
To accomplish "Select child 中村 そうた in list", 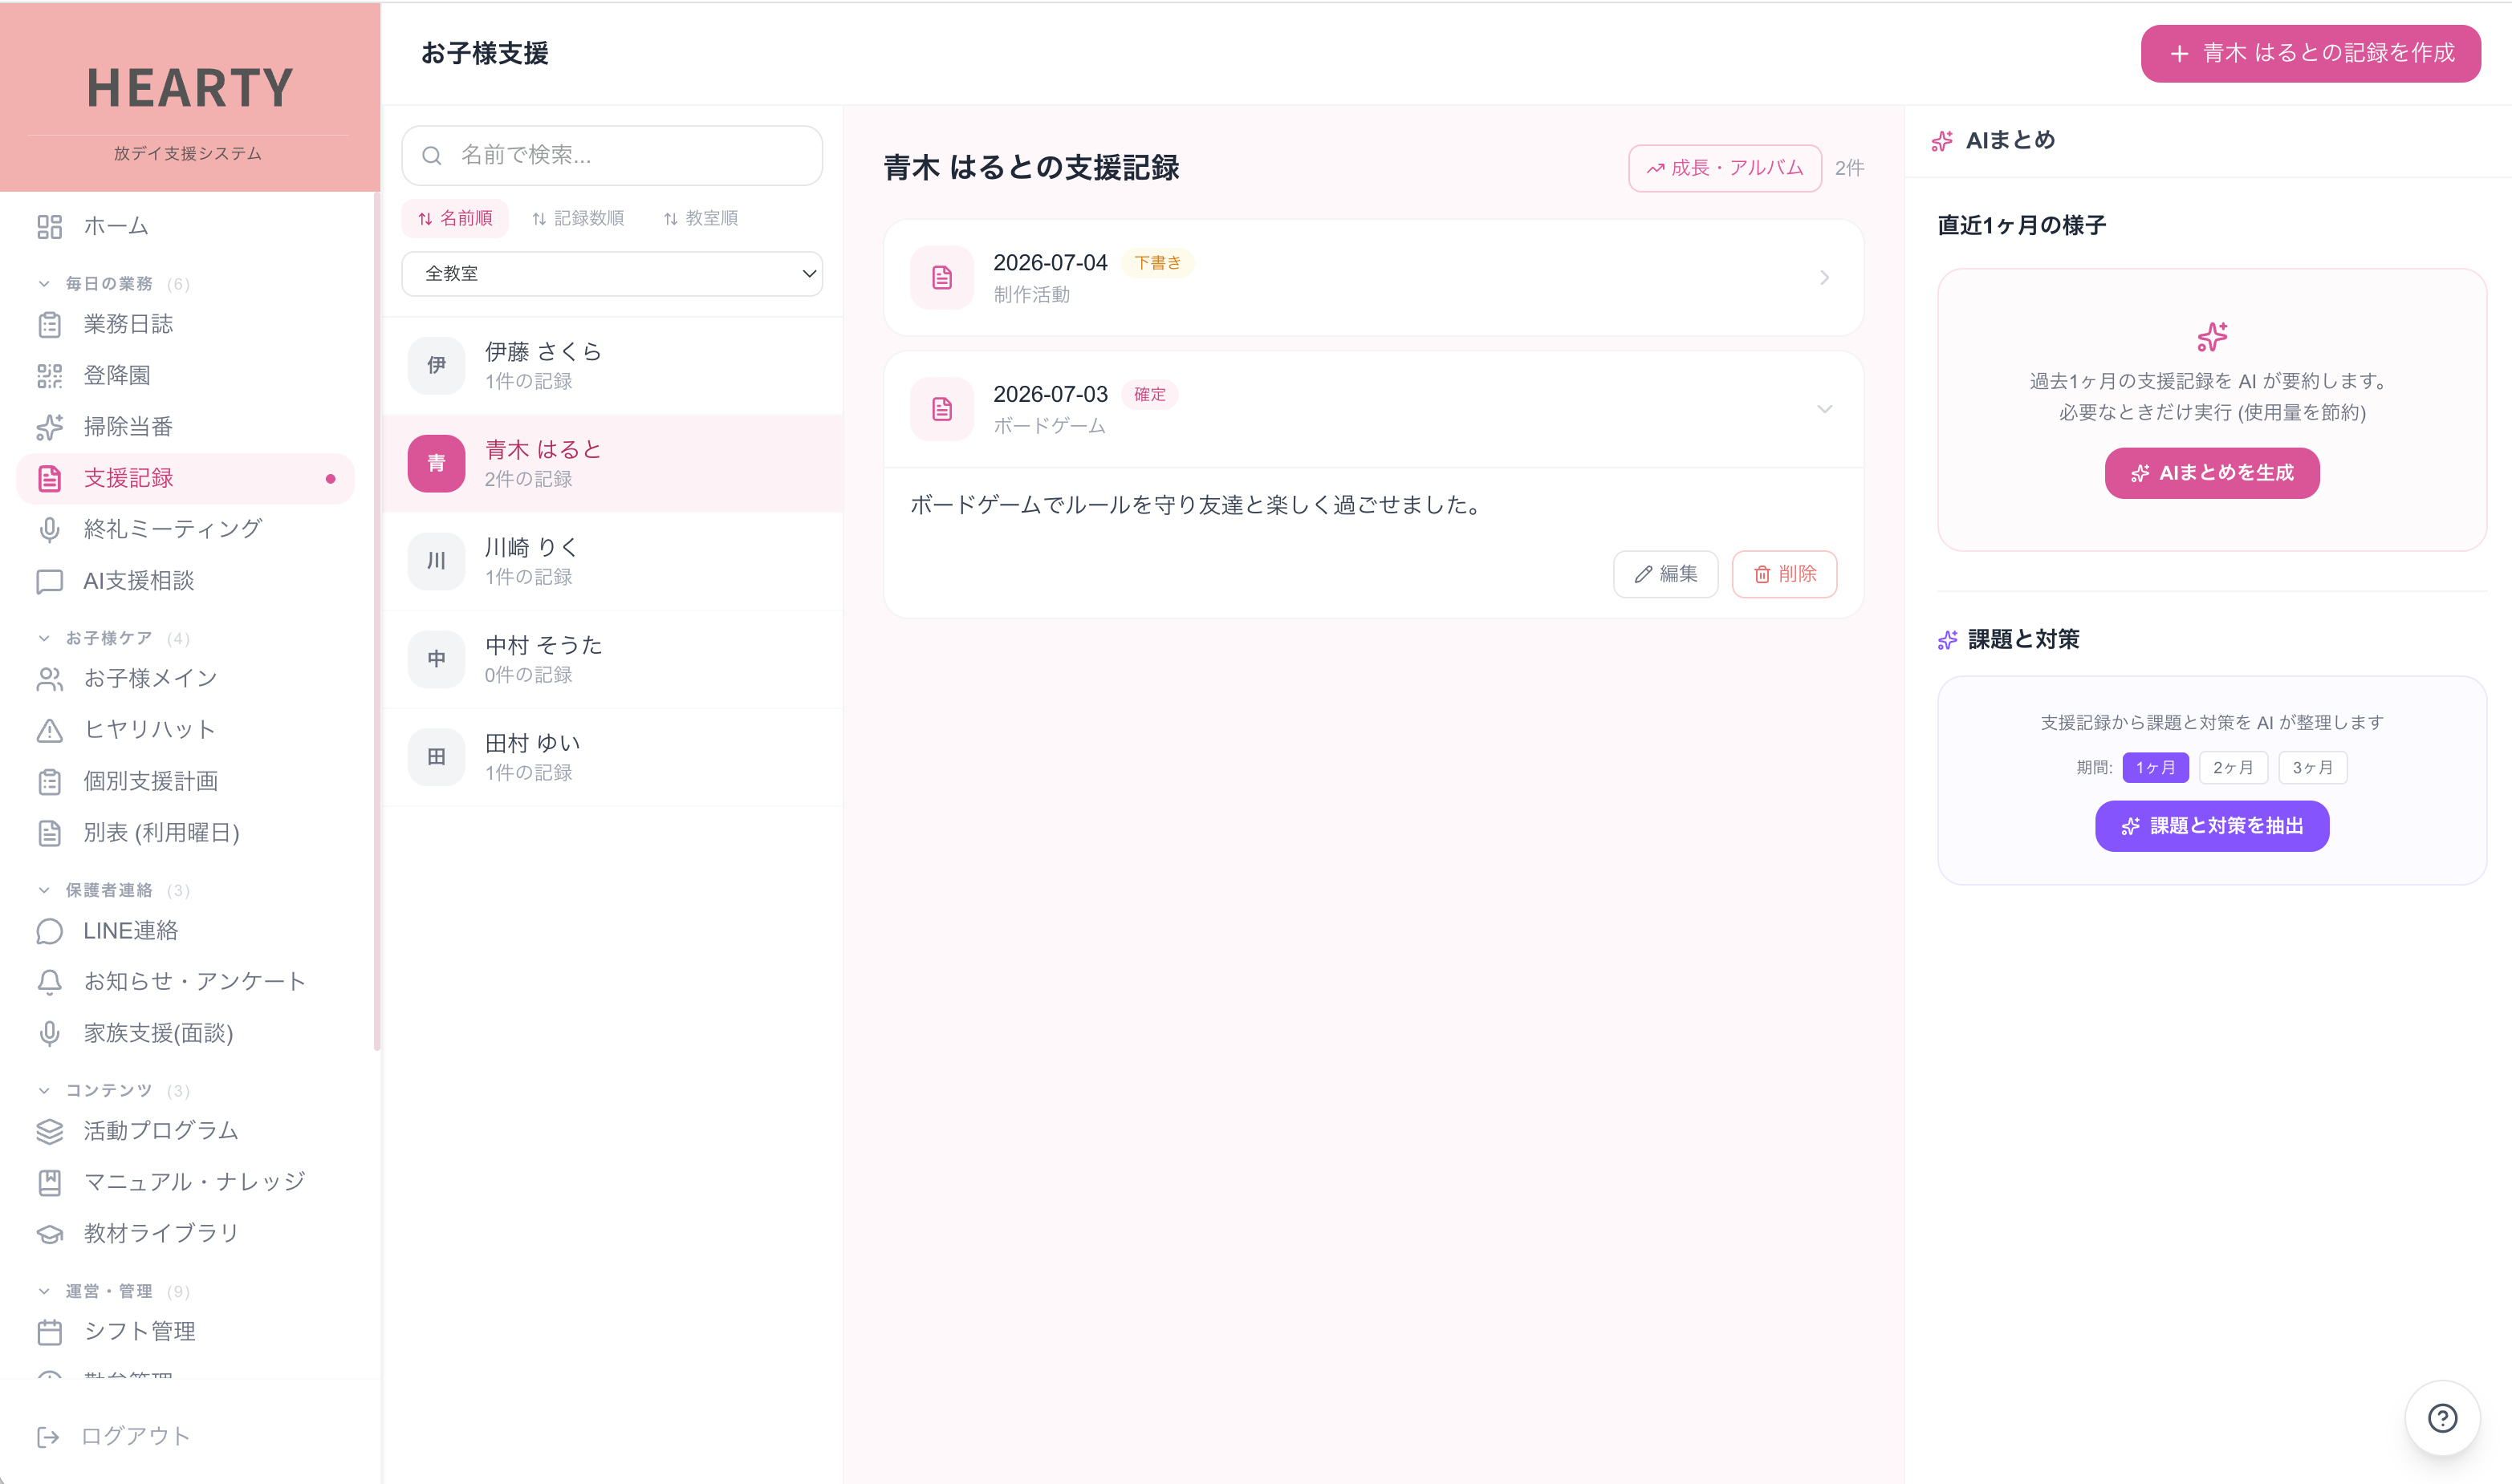I will [x=612, y=659].
